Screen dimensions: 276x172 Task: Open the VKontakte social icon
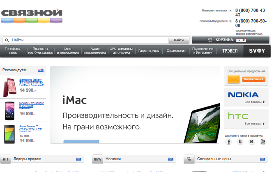click(x=252, y=141)
